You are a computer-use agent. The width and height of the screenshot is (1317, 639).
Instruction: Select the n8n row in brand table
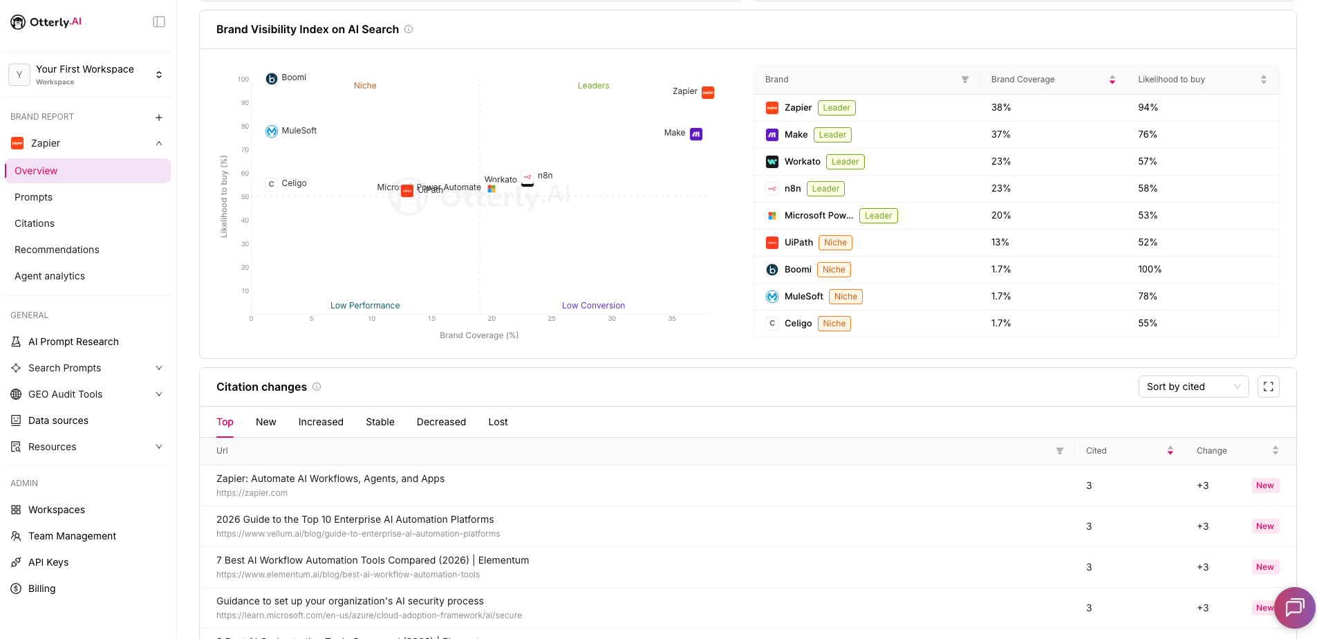(1016, 189)
